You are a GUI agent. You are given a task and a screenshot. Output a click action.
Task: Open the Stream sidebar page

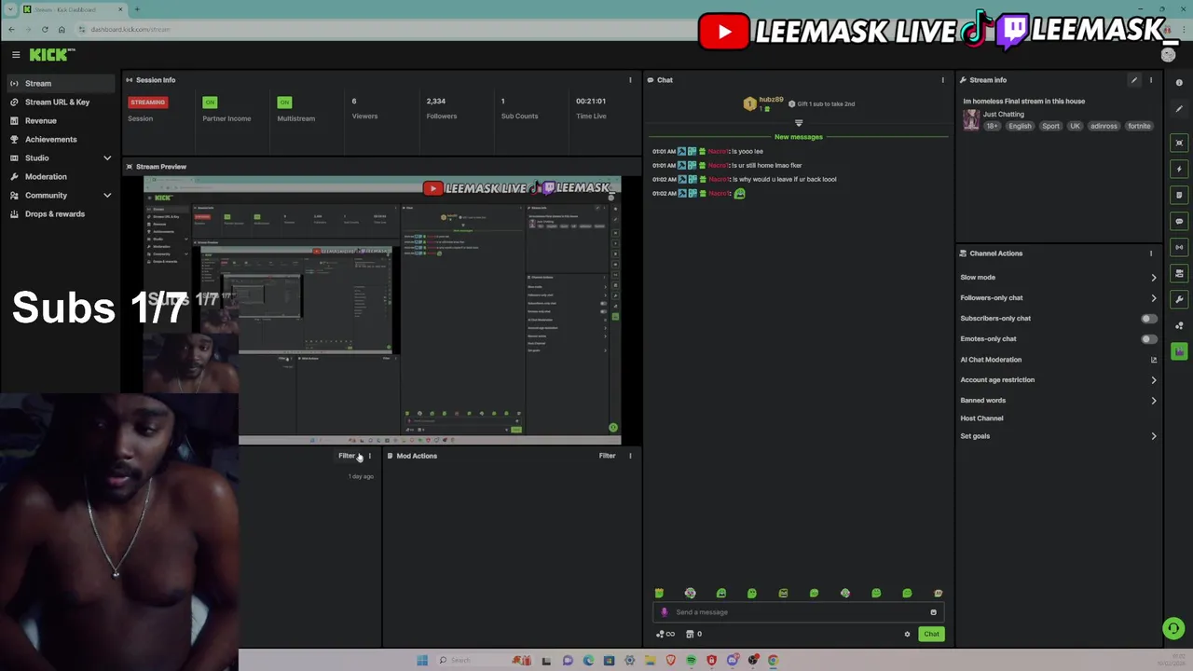point(60,83)
